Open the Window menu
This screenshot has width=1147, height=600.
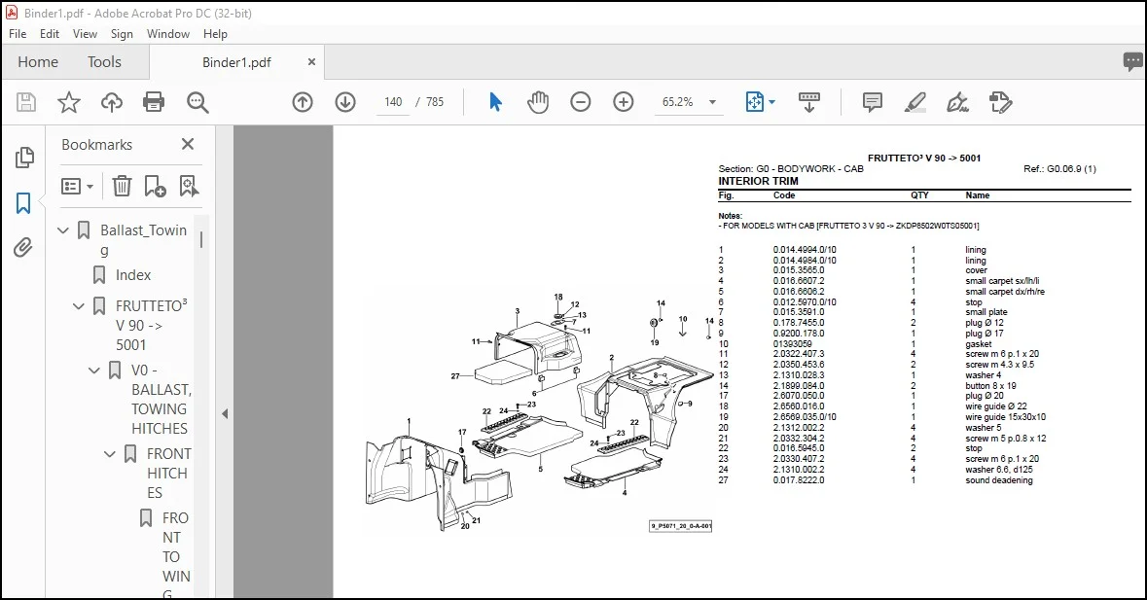(168, 34)
